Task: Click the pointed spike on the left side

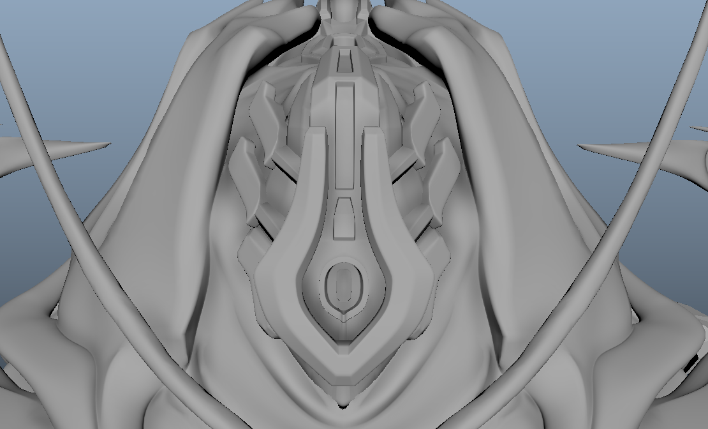Action: [x=54, y=154]
